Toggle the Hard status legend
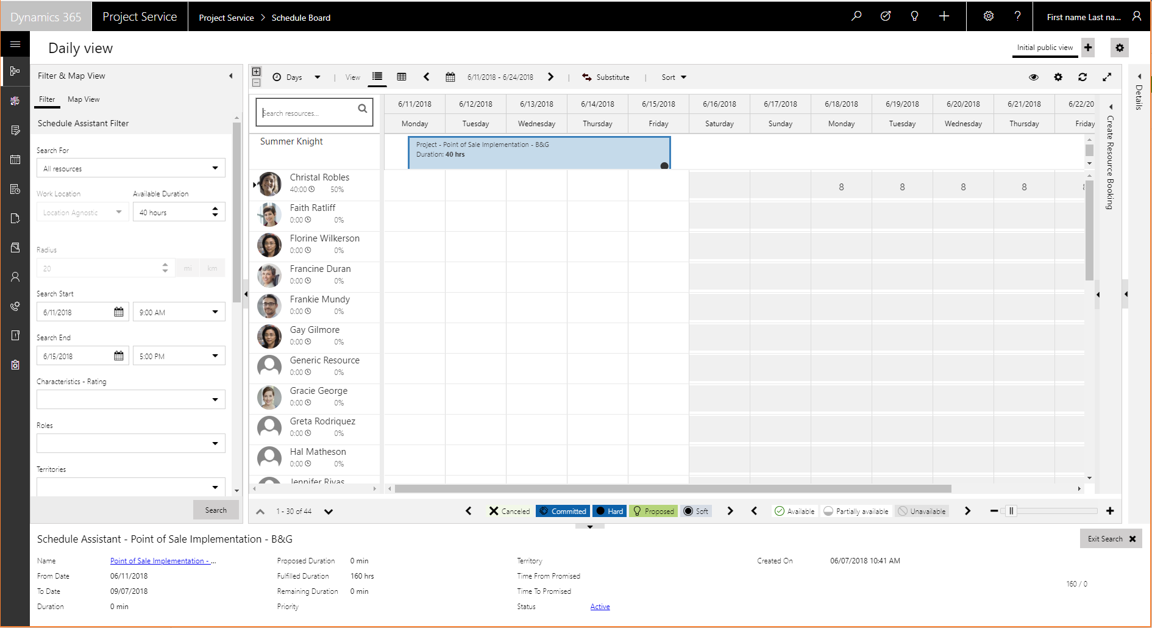 coord(610,511)
